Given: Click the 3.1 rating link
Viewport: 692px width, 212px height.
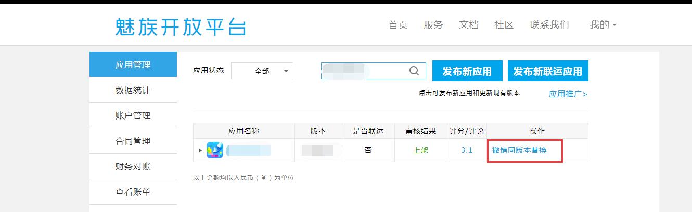Looking at the screenshot, I should 467,150.
